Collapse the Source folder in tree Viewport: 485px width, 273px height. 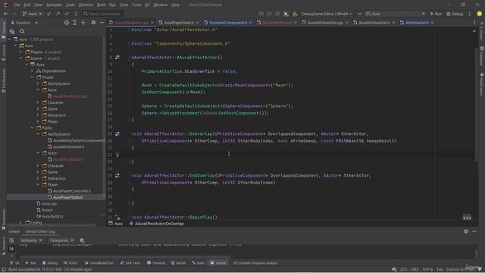20,58
